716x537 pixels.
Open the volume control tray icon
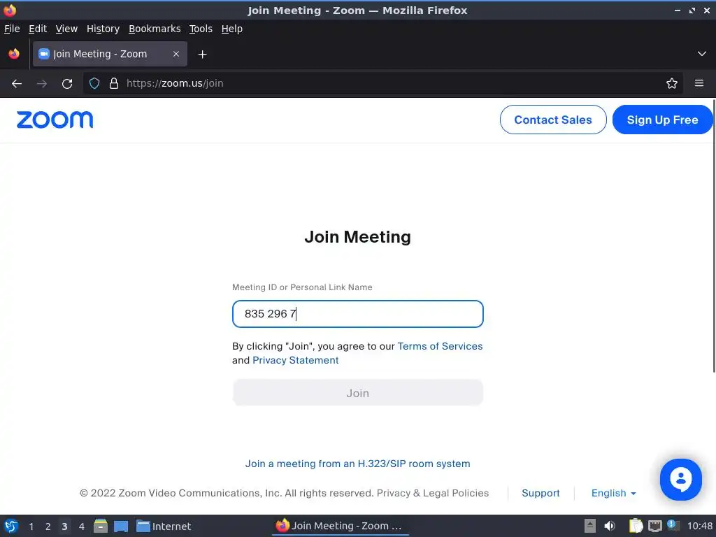[610, 526]
